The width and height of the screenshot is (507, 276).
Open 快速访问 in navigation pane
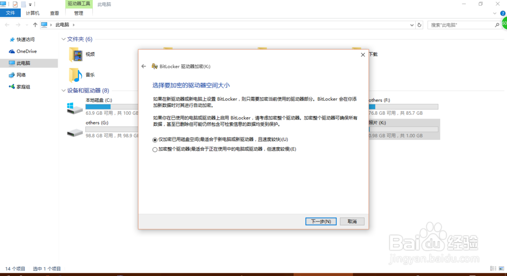(25, 39)
